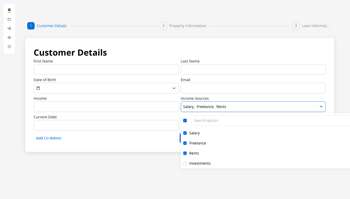Screen dimensions: 350x199
Task: Click into the First Name field
Action: coord(106,69)
